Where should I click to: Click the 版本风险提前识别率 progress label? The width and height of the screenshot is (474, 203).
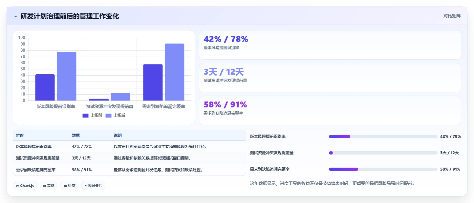point(268,137)
